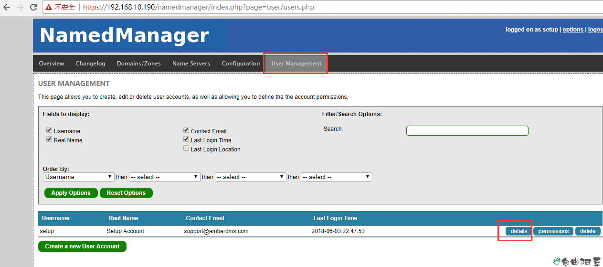Viewport: 603px width, 267px height.
Task: Open details for the setup user
Action: point(519,231)
